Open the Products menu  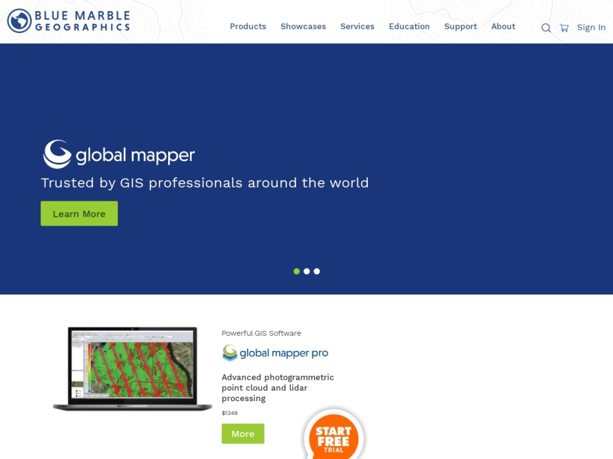248,26
